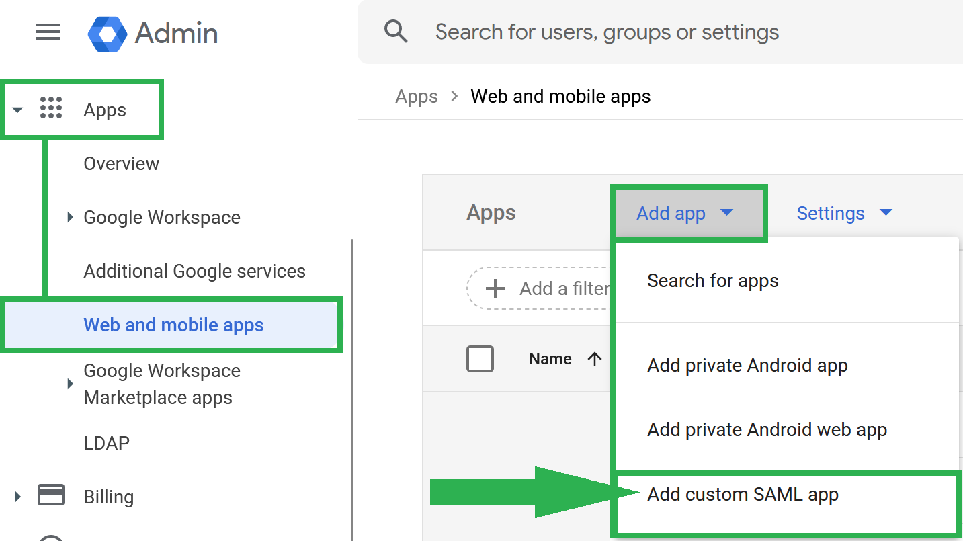The height and width of the screenshot is (541, 963).
Task: Open Billing in the sidebar
Action: pyautogui.click(x=108, y=497)
